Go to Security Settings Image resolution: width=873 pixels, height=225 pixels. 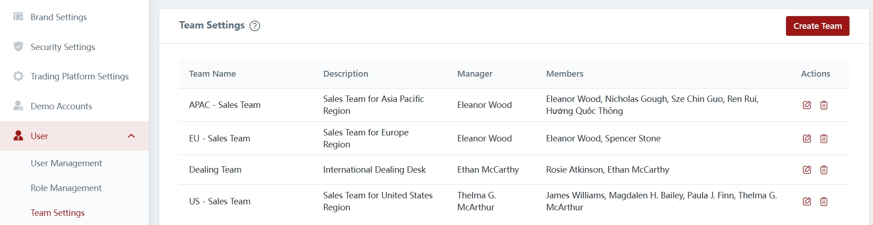pyautogui.click(x=63, y=47)
